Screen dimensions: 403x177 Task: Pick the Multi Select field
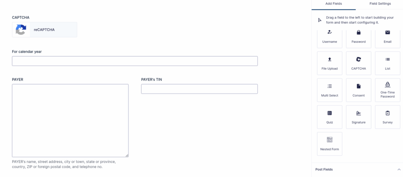click(329, 90)
